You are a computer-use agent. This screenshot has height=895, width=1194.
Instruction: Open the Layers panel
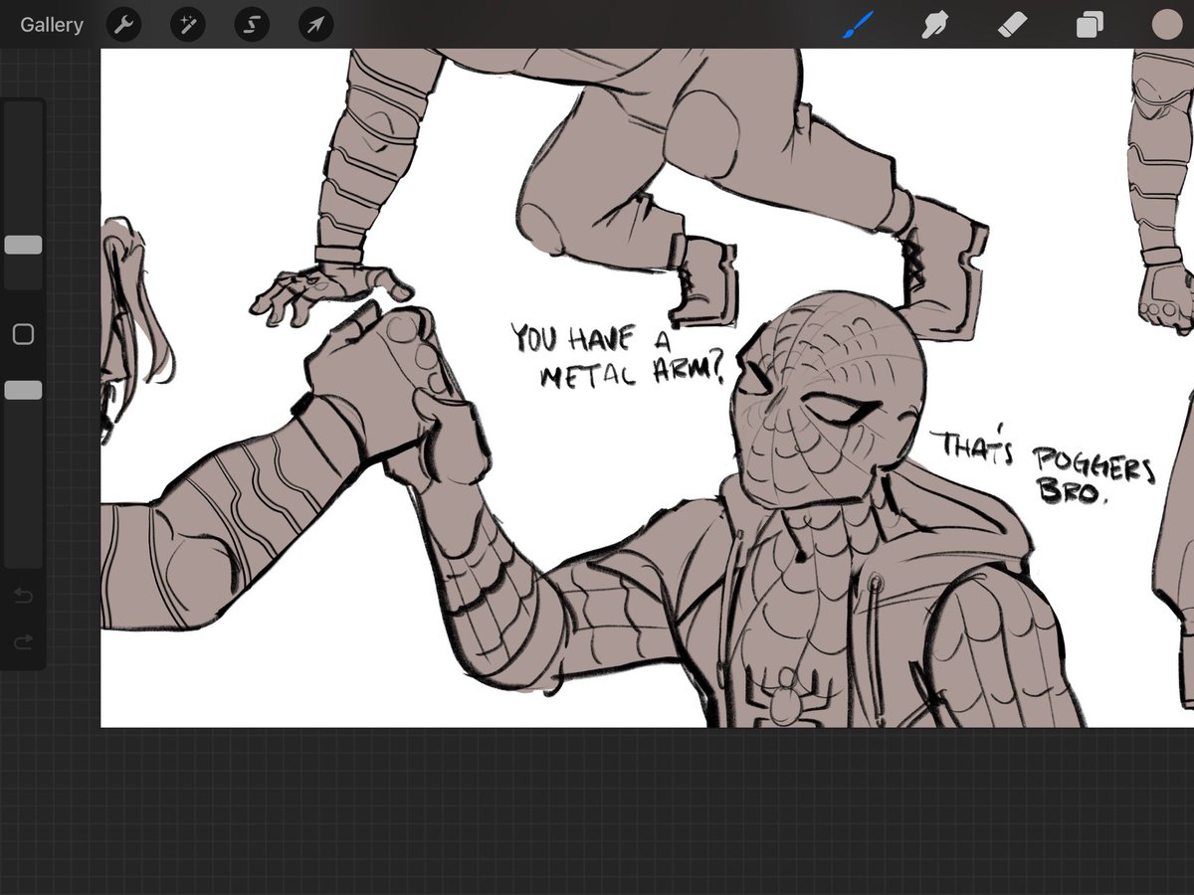(x=1090, y=25)
